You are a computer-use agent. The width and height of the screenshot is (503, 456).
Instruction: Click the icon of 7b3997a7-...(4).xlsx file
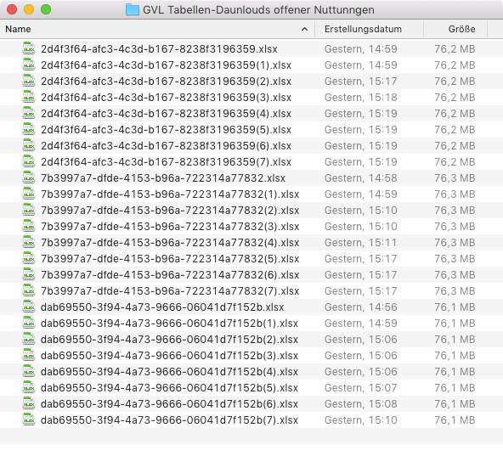[29, 242]
